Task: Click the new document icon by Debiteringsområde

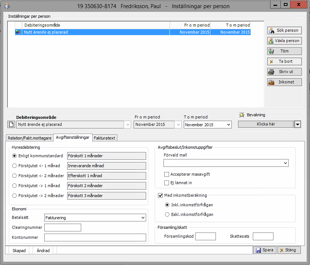Action: pos(11,124)
